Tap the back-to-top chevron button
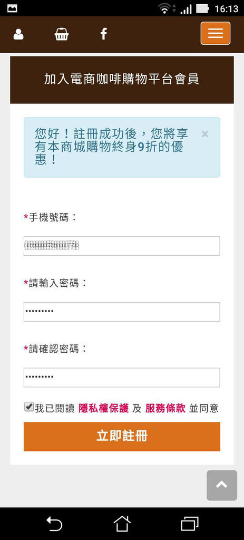 point(222,485)
